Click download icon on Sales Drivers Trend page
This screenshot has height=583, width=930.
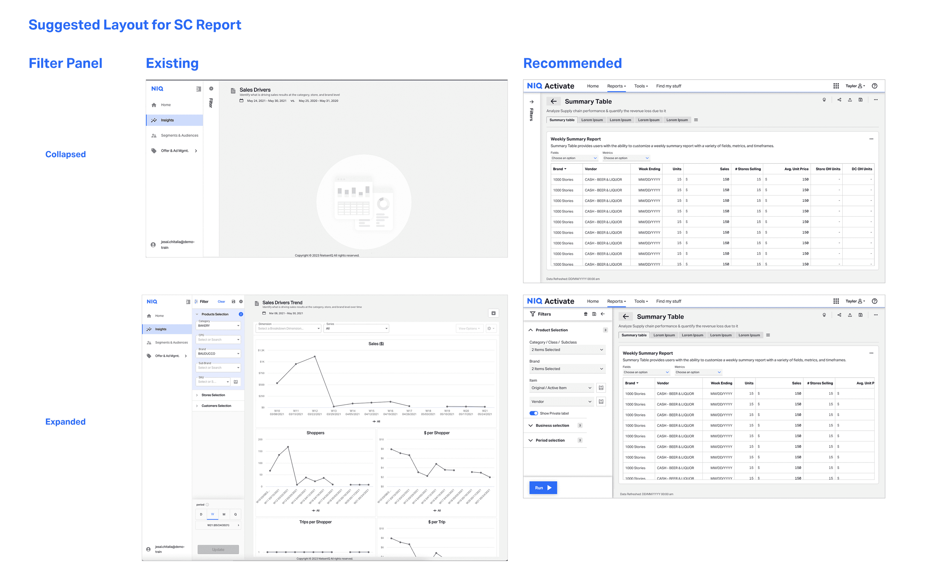pos(493,313)
